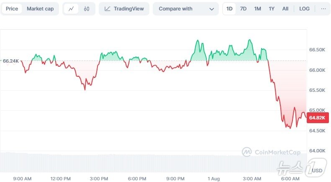The width and height of the screenshot is (331, 182).
Task: Click the red 64.82K current price label
Action: click(316, 118)
